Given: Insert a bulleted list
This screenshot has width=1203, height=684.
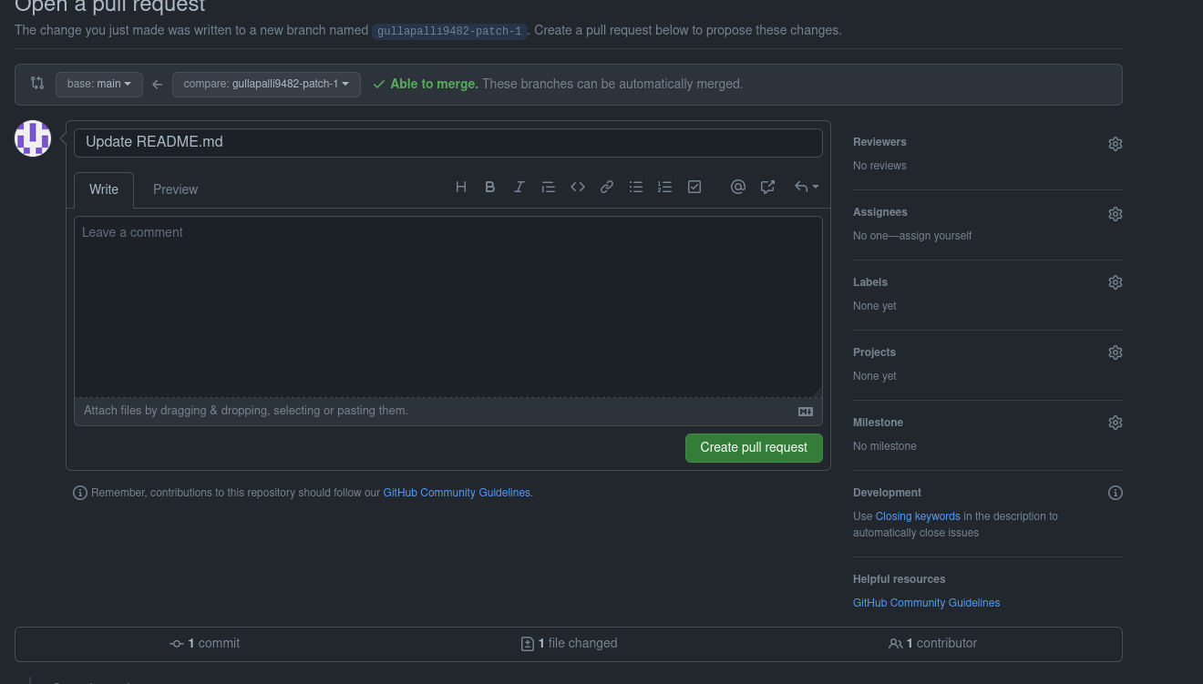Looking at the screenshot, I should (636, 187).
